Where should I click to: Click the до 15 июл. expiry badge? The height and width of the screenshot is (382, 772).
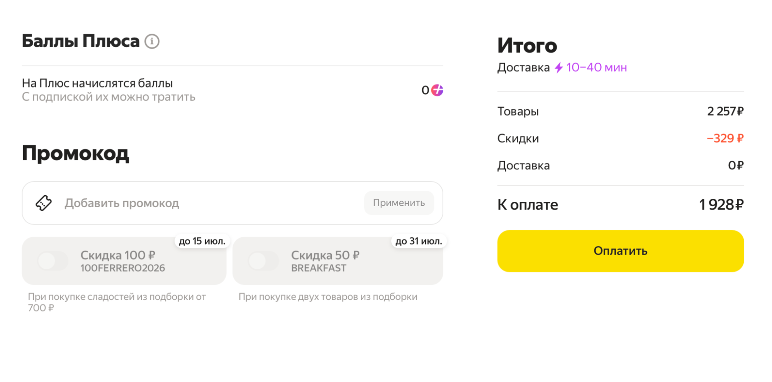(202, 241)
